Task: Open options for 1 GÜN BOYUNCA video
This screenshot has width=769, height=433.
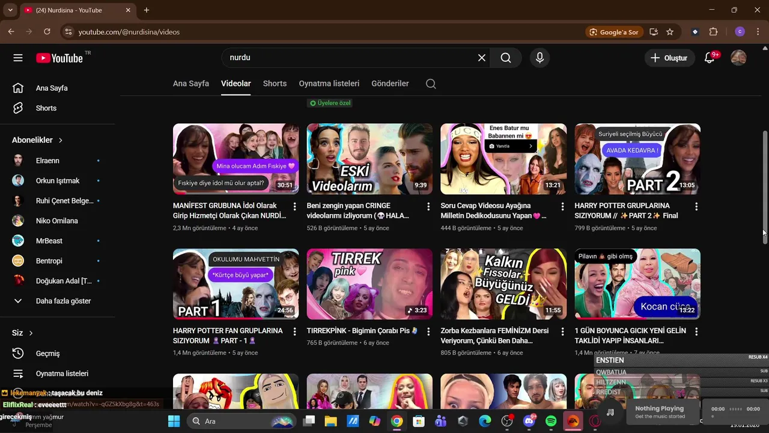Action: (696, 331)
